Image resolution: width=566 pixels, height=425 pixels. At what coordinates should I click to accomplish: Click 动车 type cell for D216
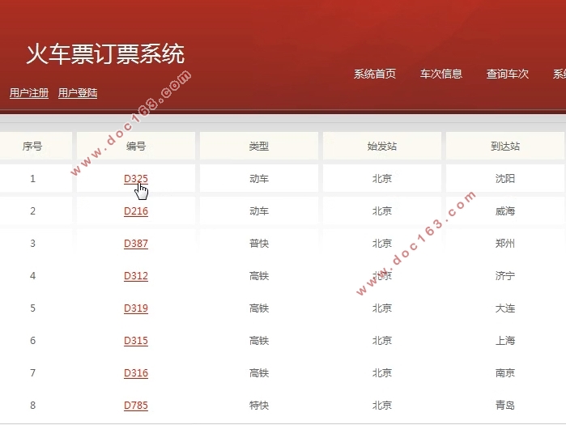(259, 211)
